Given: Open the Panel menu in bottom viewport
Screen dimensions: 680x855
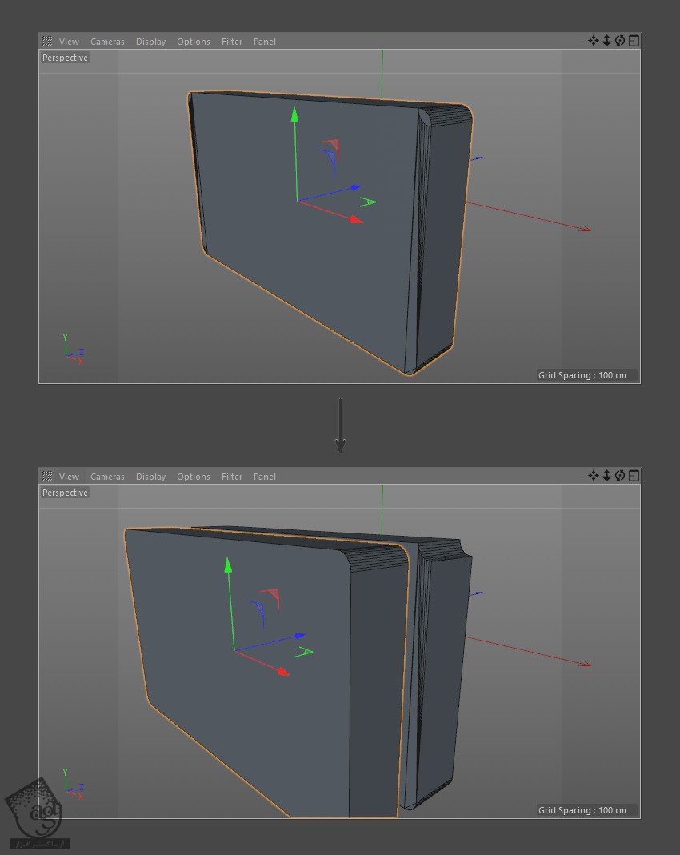Looking at the screenshot, I should click(x=265, y=477).
